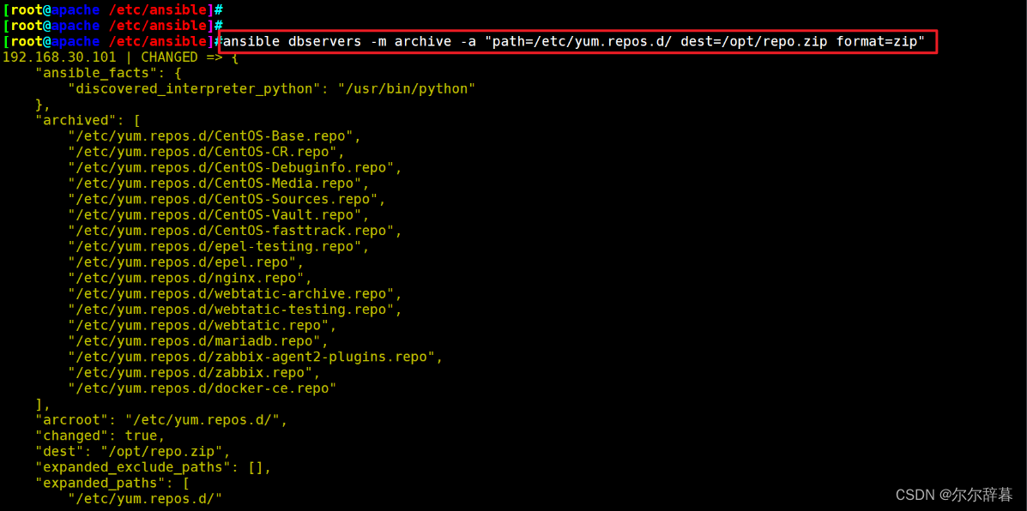Viewport: 1027px width, 511px height.
Task: Click the "ansible_facts" key line
Action: [109, 73]
